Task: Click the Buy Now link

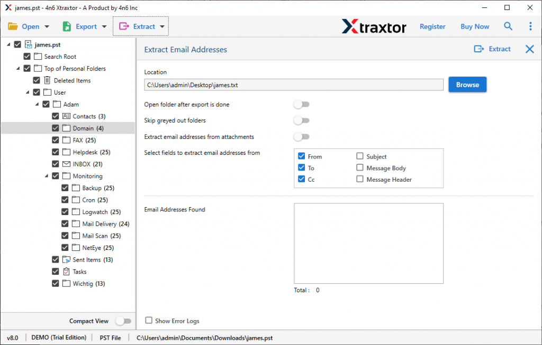Action: pos(475,26)
